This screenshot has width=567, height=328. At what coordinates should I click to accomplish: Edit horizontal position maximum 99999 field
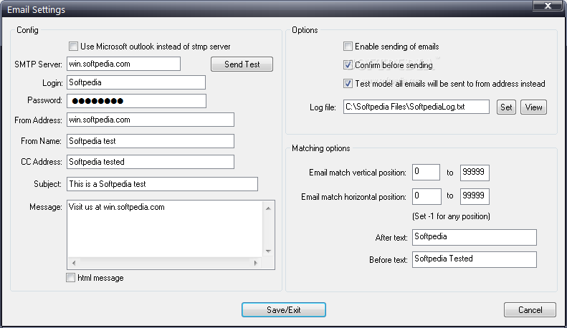(475, 196)
